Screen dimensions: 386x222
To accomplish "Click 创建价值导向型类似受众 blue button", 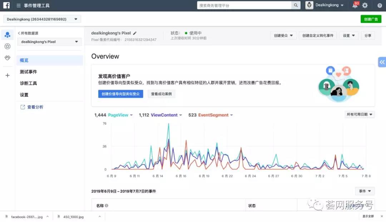I will coord(120,94).
